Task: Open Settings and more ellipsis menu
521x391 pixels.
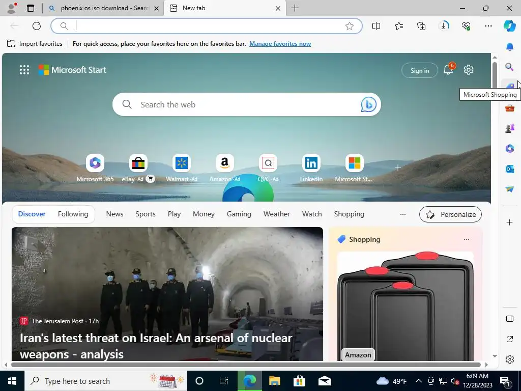Action: (x=488, y=26)
